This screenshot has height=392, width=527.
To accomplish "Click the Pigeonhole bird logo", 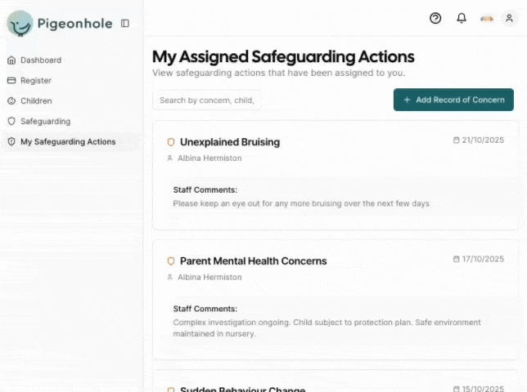I will (20, 24).
